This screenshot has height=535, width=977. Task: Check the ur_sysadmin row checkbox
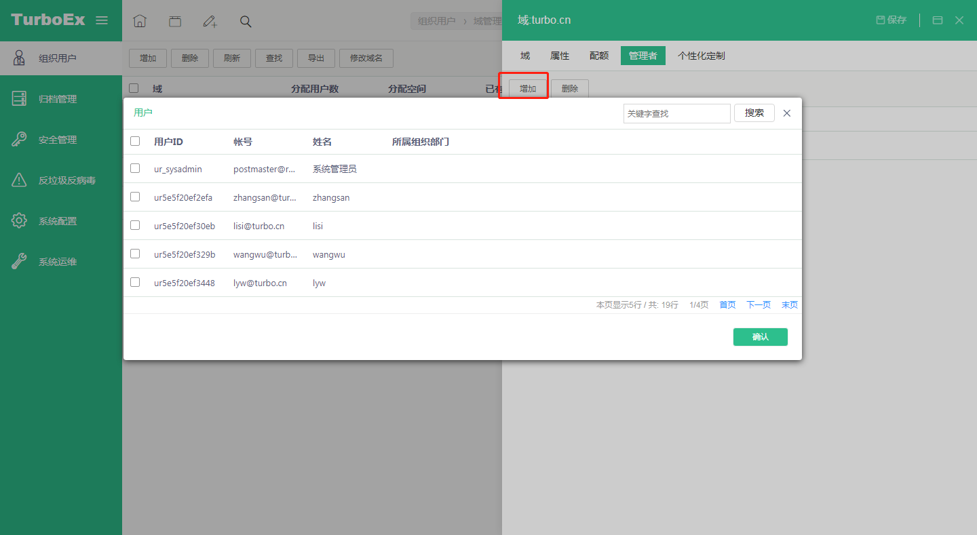pyautogui.click(x=135, y=168)
